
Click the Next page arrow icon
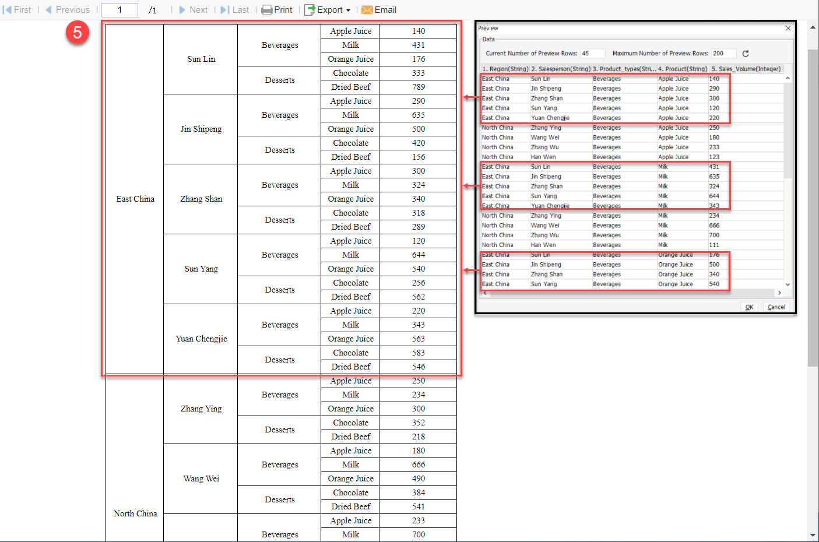[182, 10]
